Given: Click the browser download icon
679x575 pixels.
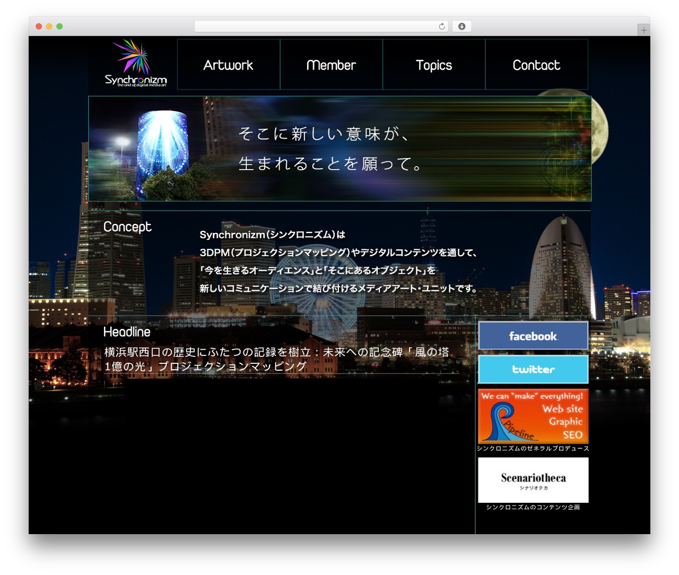Looking at the screenshot, I should (x=462, y=27).
